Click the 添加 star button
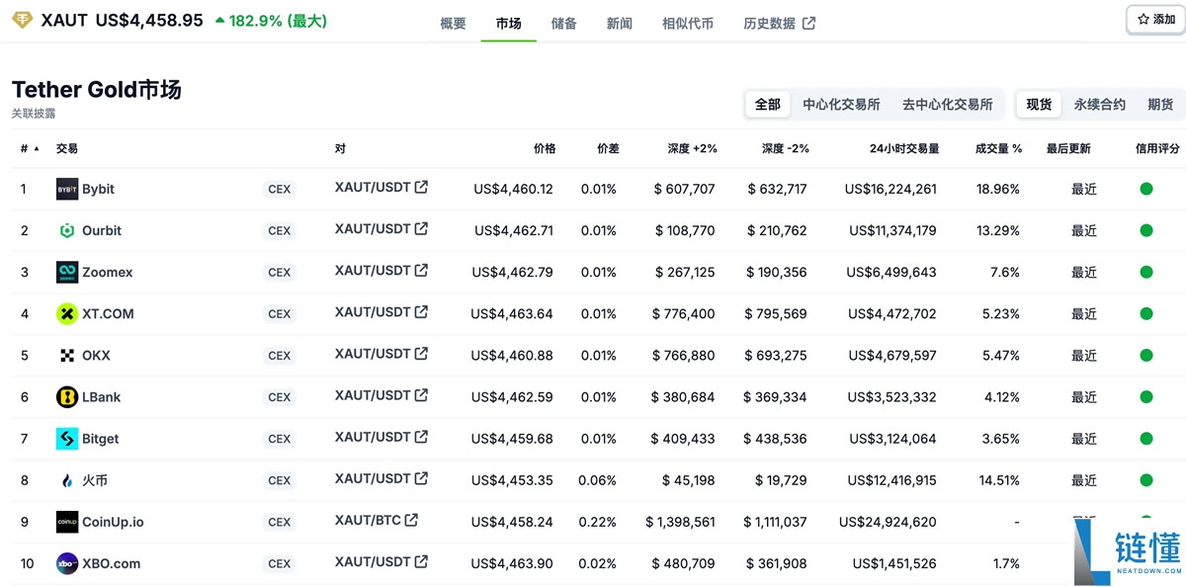The width and height of the screenshot is (1186, 587). [1156, 19]
